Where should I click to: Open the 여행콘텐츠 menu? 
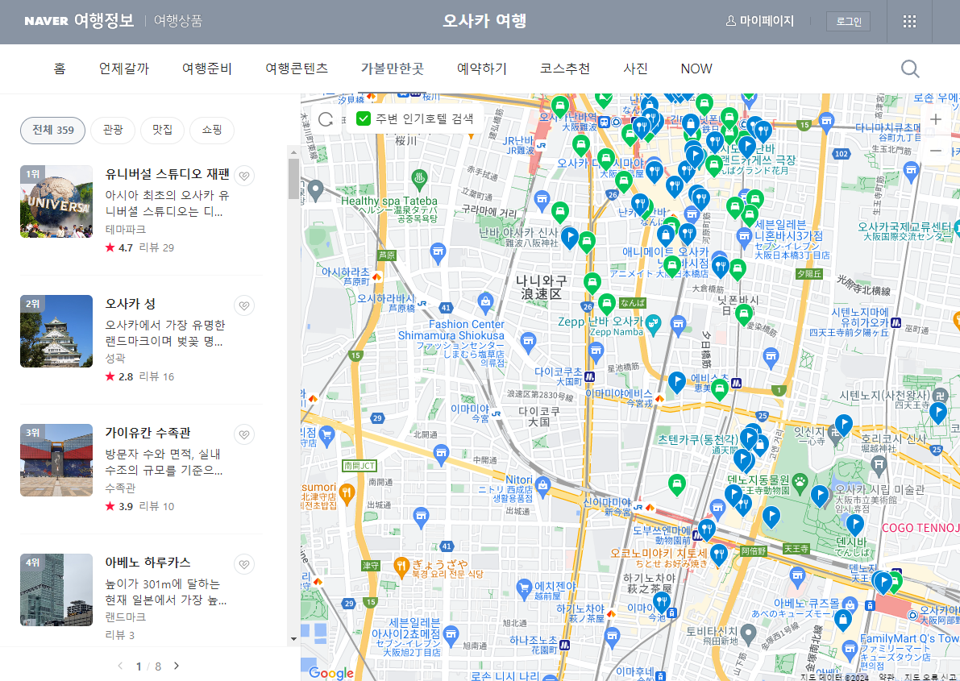click(297, 69)
